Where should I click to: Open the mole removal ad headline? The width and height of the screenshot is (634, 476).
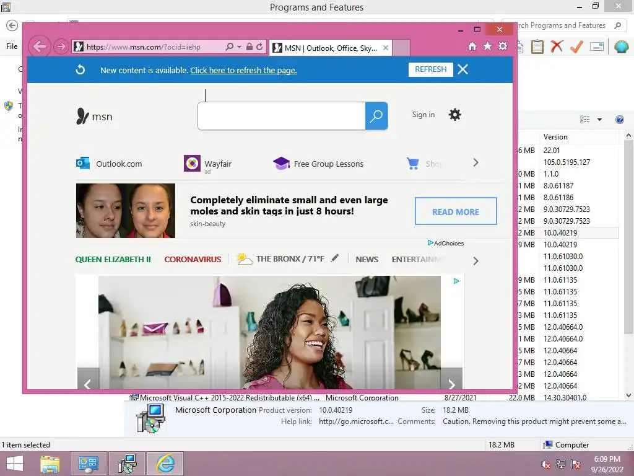[289, 205]
